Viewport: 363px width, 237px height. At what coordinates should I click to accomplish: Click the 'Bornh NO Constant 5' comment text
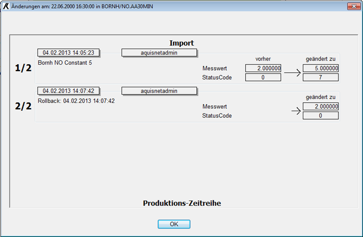coord(65,63)
